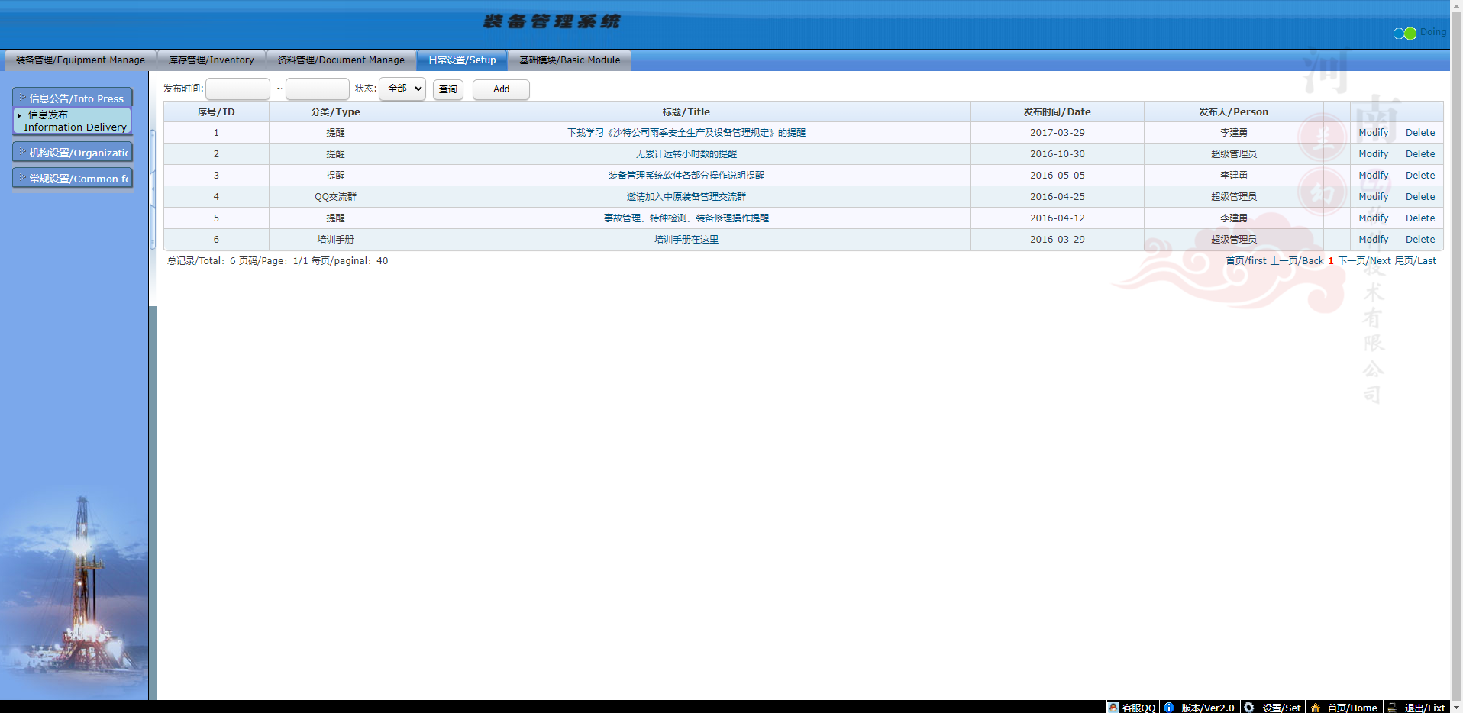Expand the 常规设置/Common sidebar section

(x=73, y=179)
